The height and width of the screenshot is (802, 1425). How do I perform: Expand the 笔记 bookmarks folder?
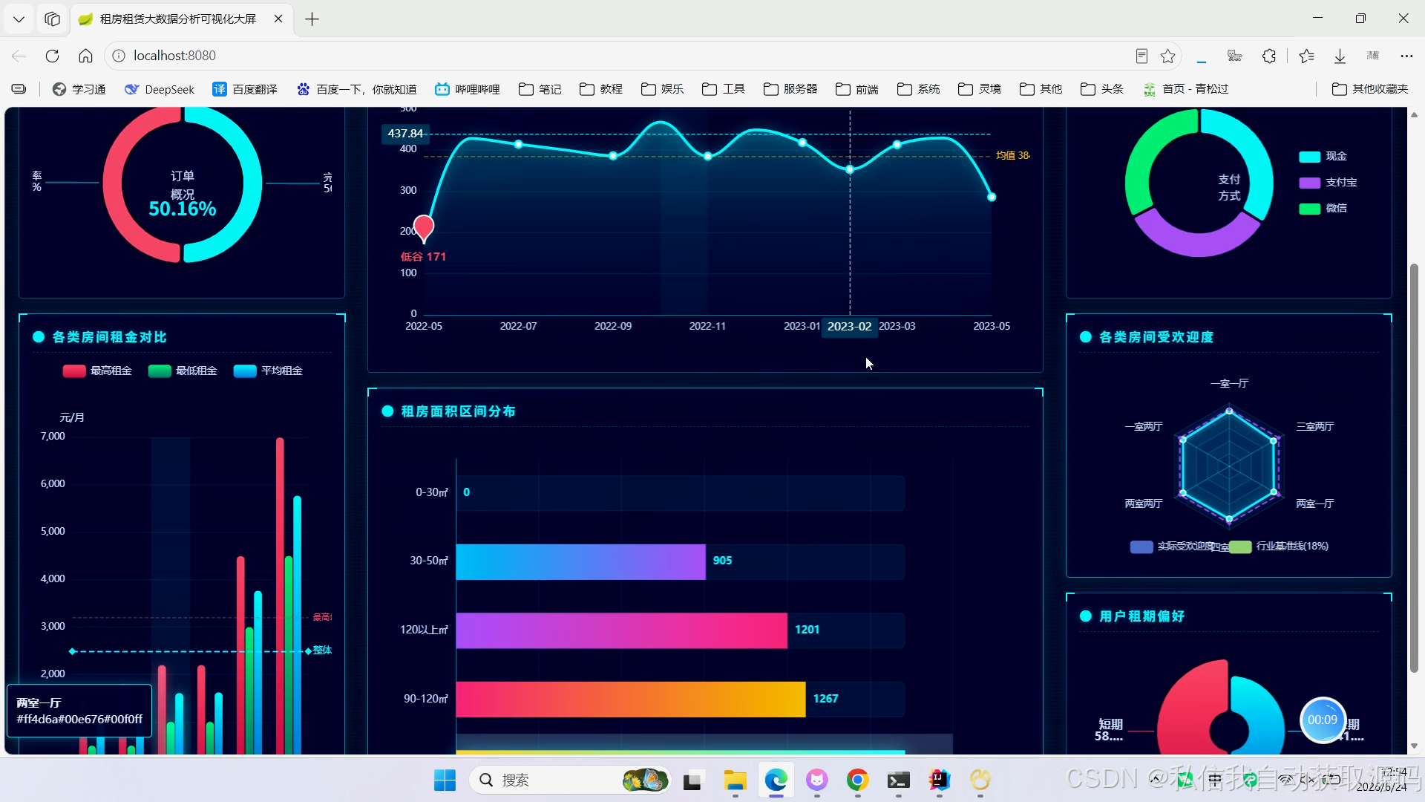(x=540, y=89)
